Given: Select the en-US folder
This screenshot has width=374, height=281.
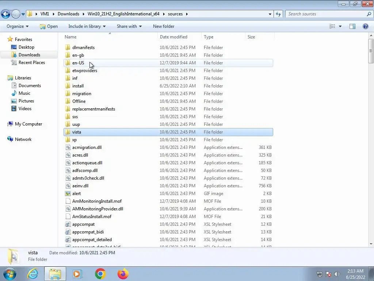Looking at the screenshot, I should [168, 63].
